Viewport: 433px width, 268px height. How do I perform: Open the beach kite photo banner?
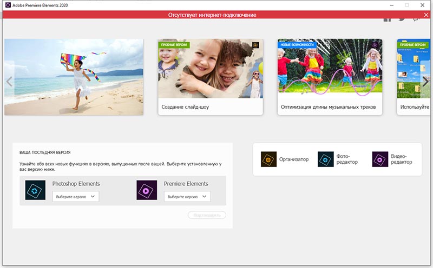click(x=74, y=77)
